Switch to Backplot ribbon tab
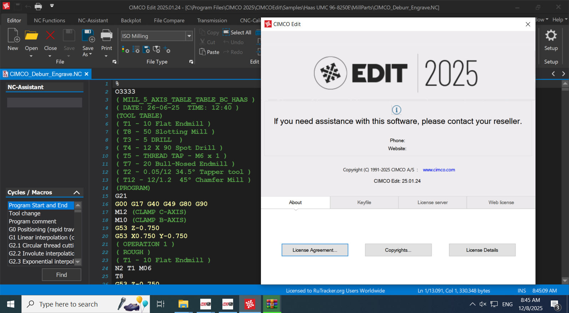 [x=131, y=20]
